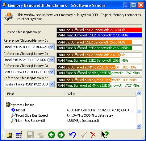Maximize the Memory Bandwidth Benchmark window
The width and height of the screenshot is (146, 141).
click(134, 5)
